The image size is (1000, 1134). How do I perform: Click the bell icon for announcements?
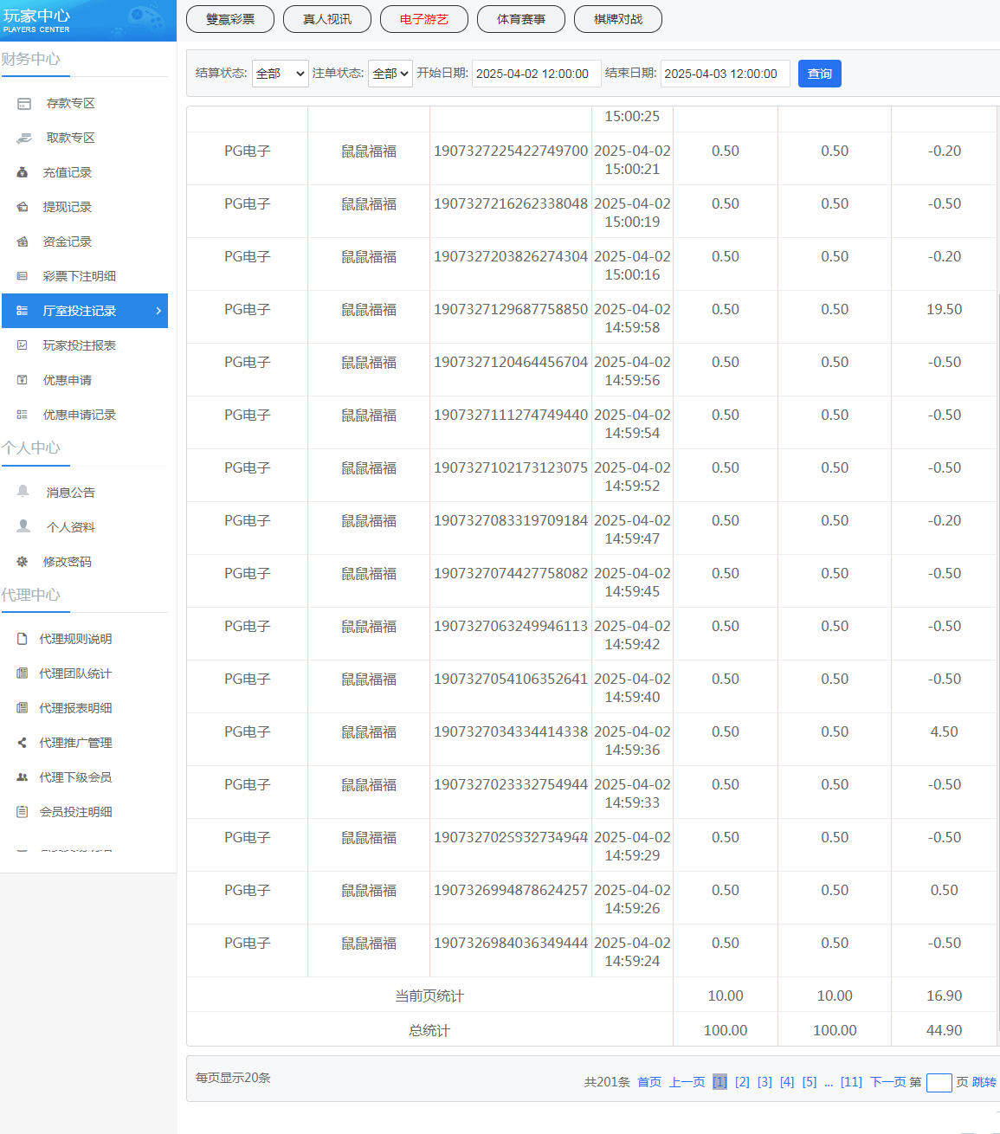(x=23, y=492)
